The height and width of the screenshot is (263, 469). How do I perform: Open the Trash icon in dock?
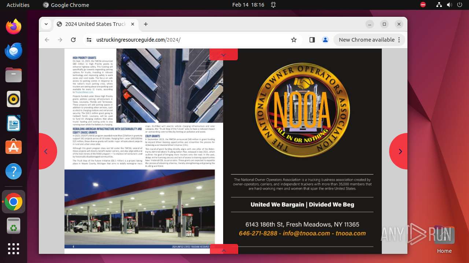[14, 226]
